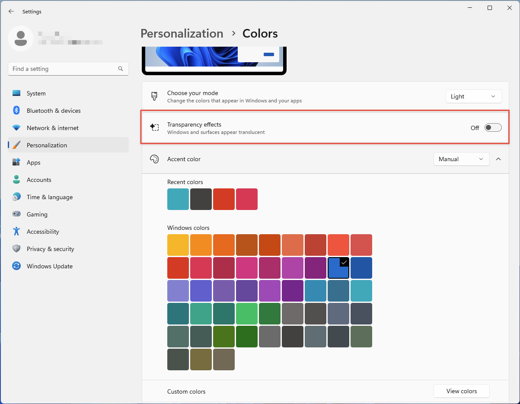Viewport: 520px width, 404px height.
Task: Click the palette icon beside Accent color
Action: pos(154,159)
